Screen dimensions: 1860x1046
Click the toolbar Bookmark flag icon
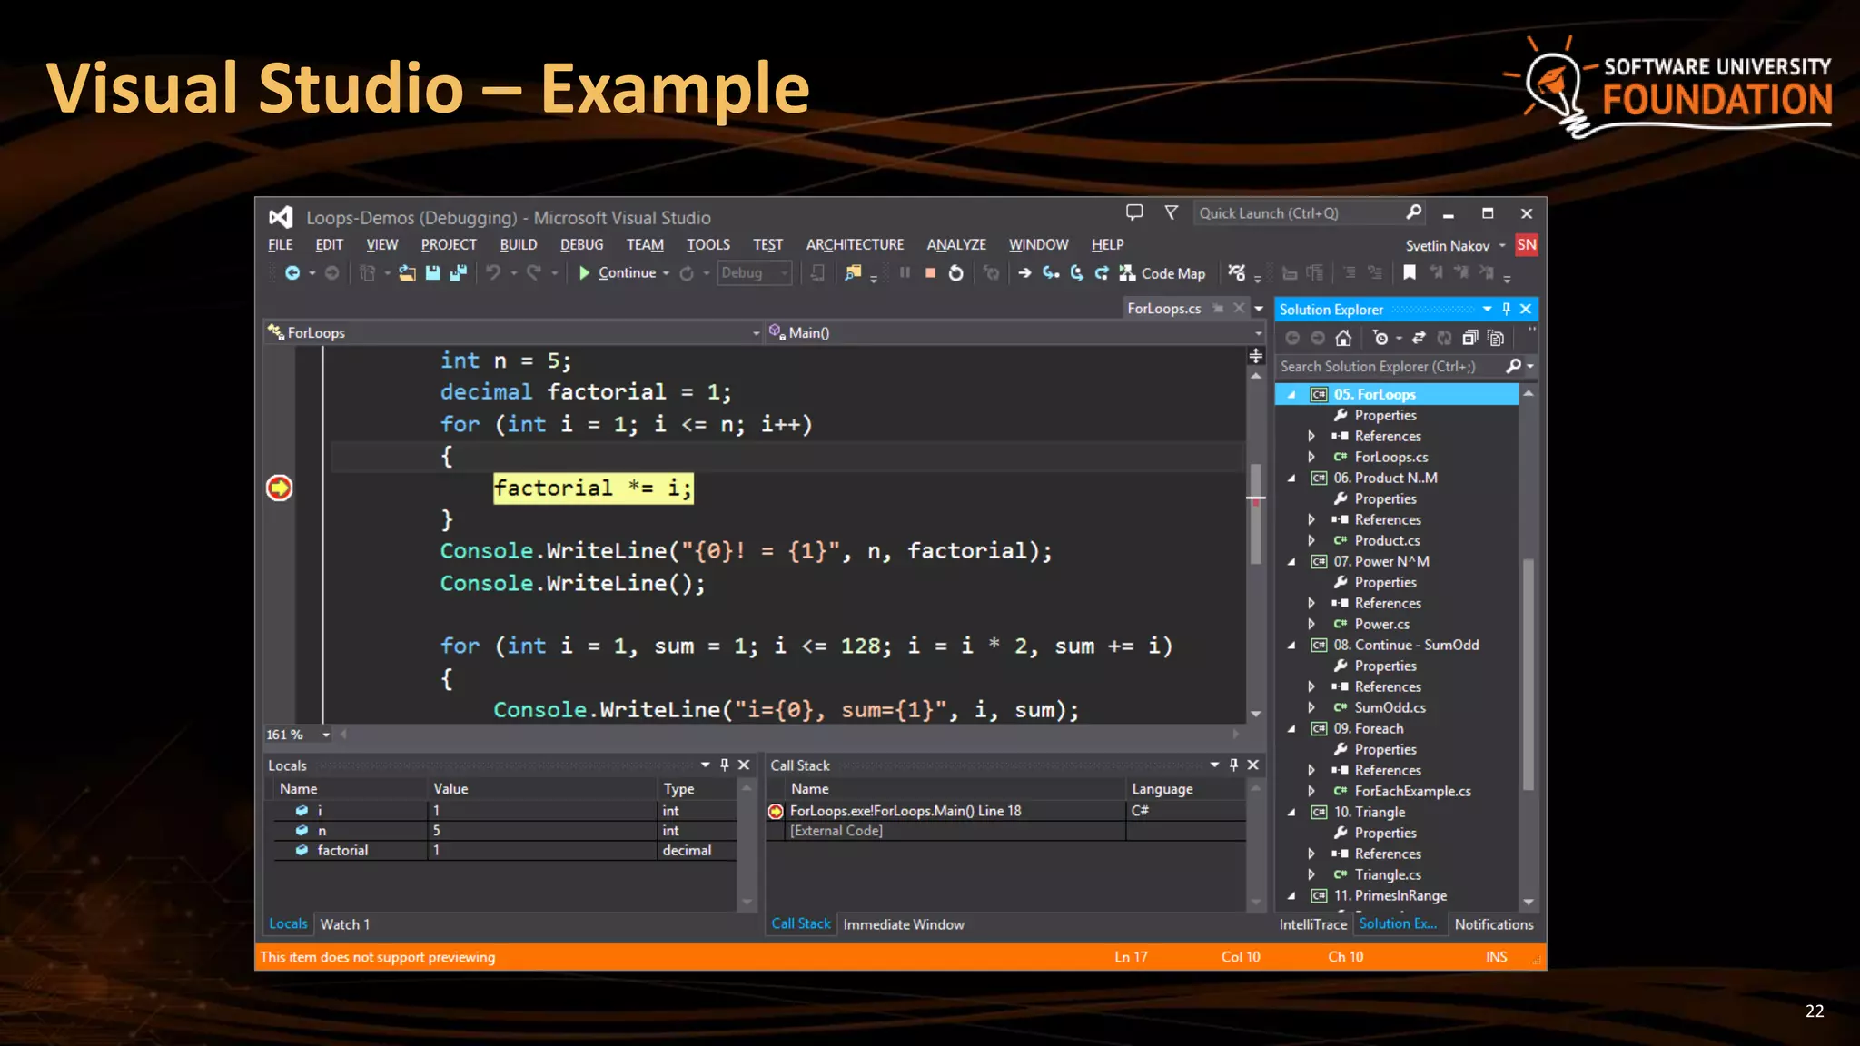[1410, 272]
